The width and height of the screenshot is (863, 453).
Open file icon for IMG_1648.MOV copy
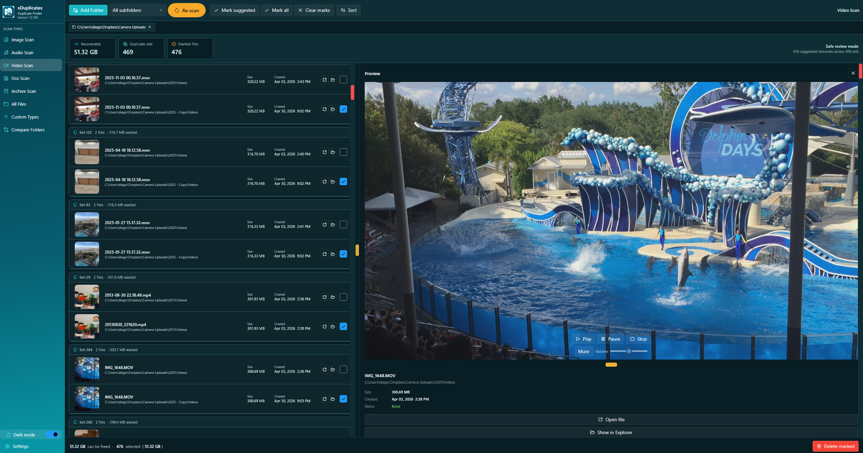click(x=324, y=399)
